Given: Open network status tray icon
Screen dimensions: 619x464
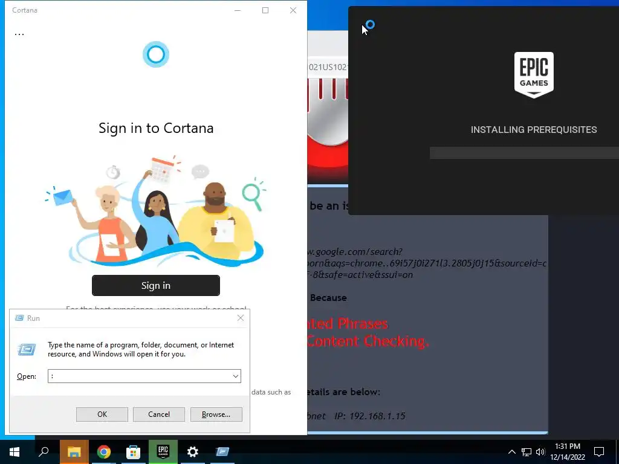Looking at the screenshot, I should coord(527,452).
